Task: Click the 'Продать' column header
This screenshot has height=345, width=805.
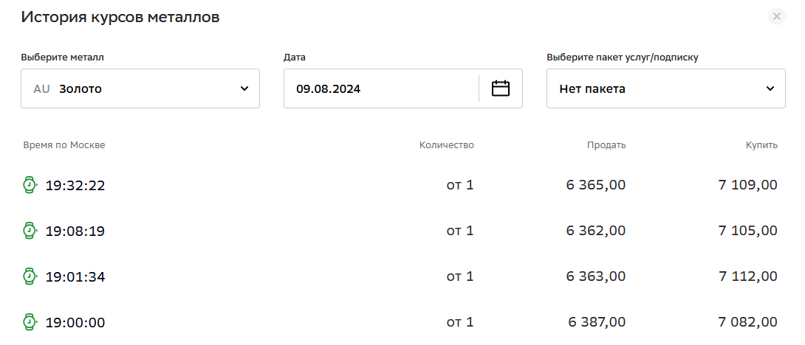Action: pos(606,145)
